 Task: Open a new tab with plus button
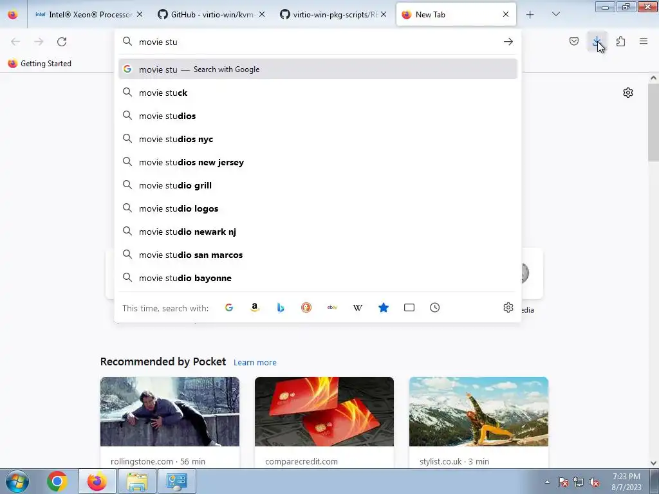coord(530,15)
